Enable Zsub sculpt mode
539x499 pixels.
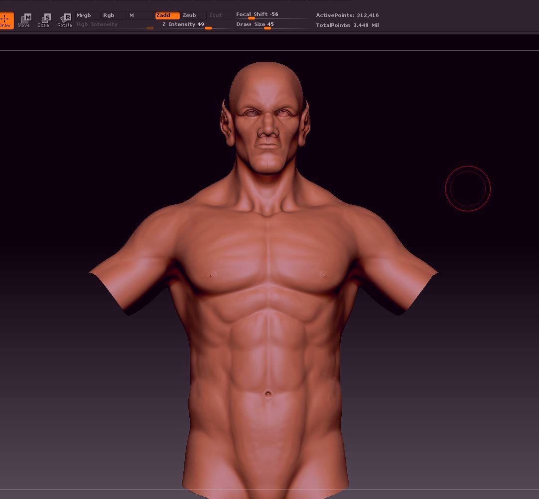193,15
